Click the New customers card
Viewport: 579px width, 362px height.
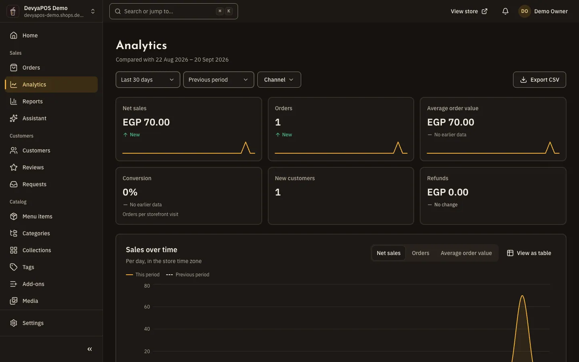pos(341,196)
